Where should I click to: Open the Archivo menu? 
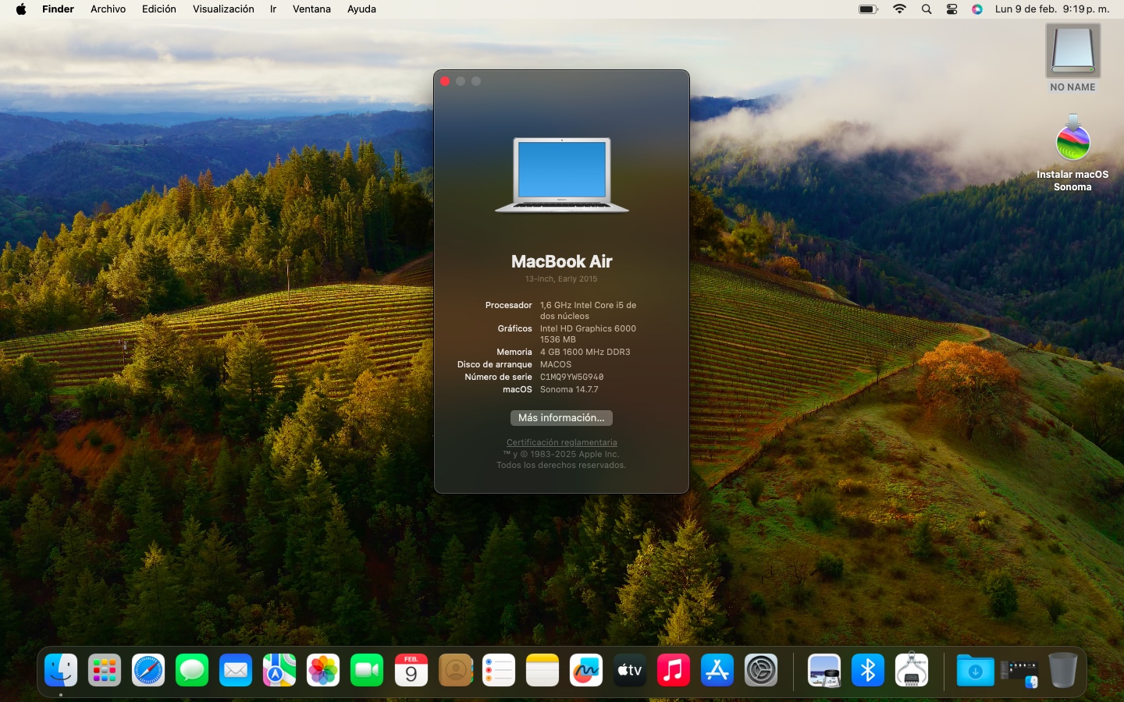[x=108, y=9]
